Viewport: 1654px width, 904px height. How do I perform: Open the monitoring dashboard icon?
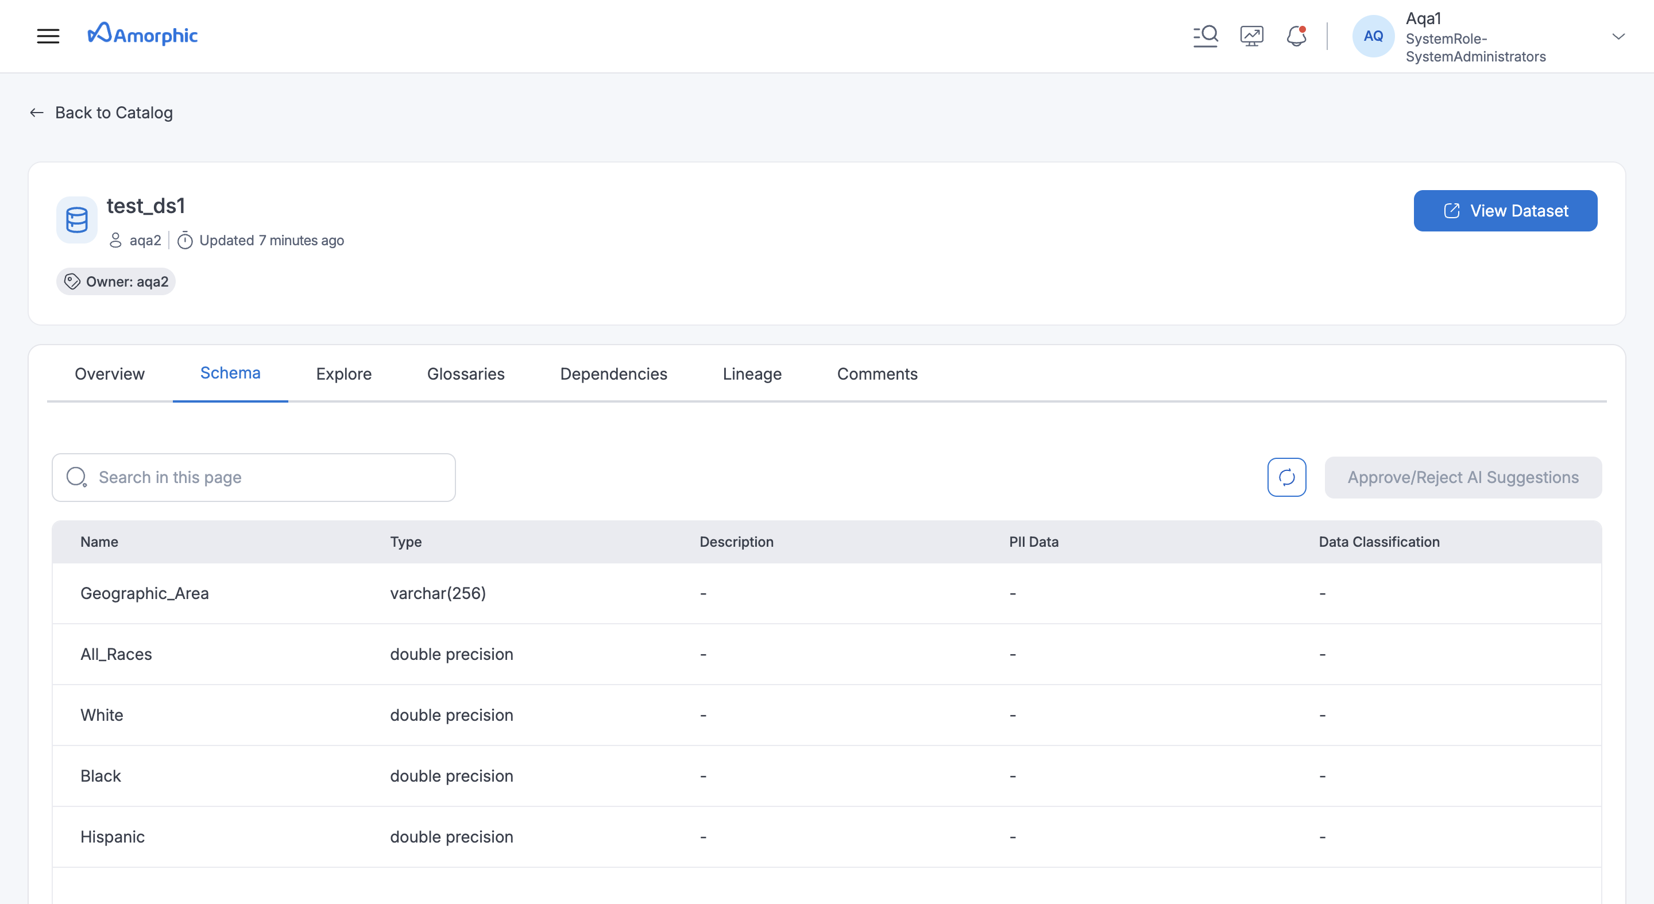point(1251,36)
